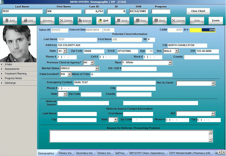Click the Delete toolbar button
226x156 pixels.
pos(66,21)
